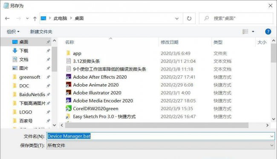277x159 pixels.
Task: Open recent locations dropdown arrow
Action: tap(27, 18)
